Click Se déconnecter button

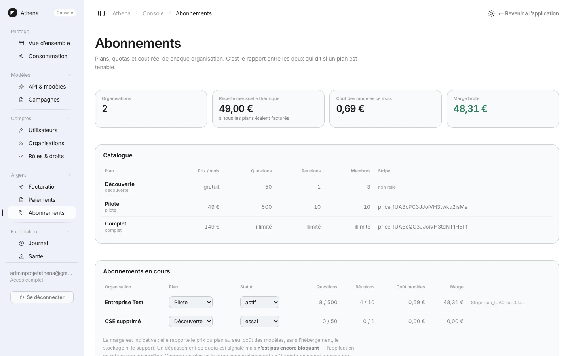pyautogui.click(x=42, y=297)
